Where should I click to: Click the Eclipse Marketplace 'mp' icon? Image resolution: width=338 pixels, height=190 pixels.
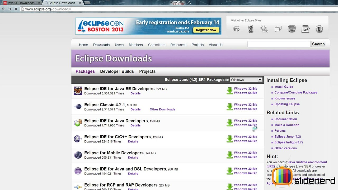237,29
